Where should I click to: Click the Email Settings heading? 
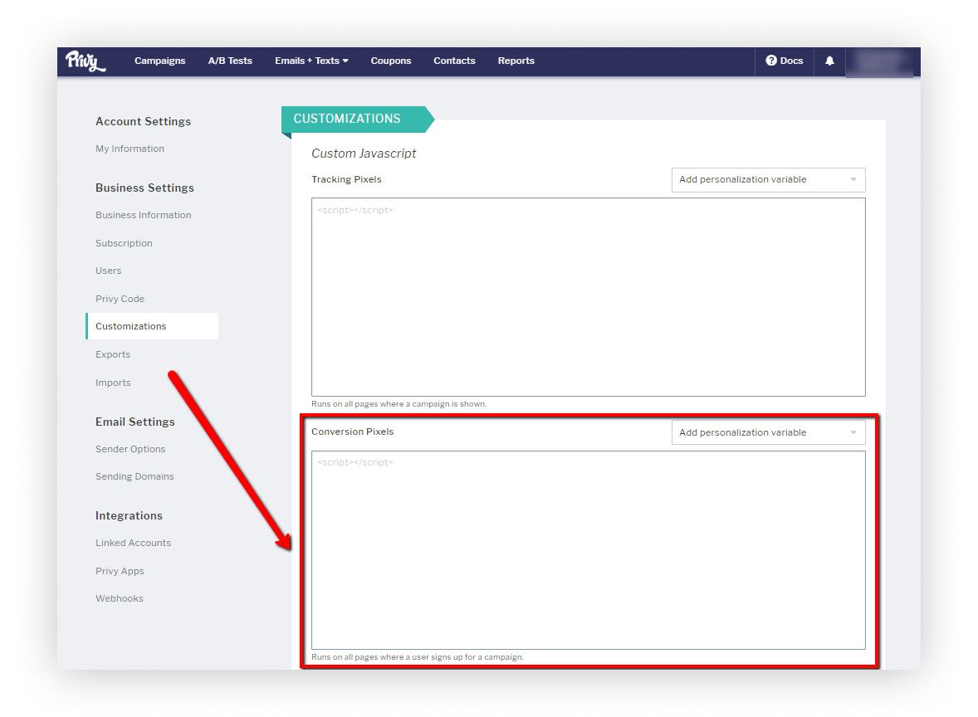(x=134, y=422)
